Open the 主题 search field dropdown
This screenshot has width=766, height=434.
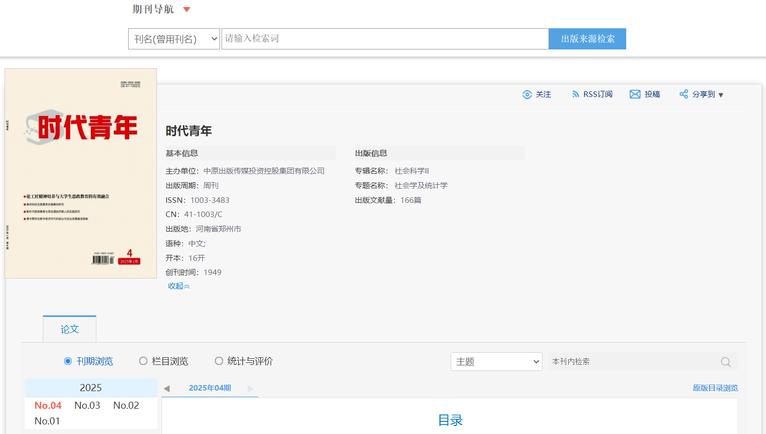point(496,362)
